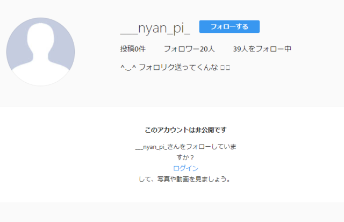Click the ___nyan_pi_さんをフォローしていま text line

(x=185, y=147)
